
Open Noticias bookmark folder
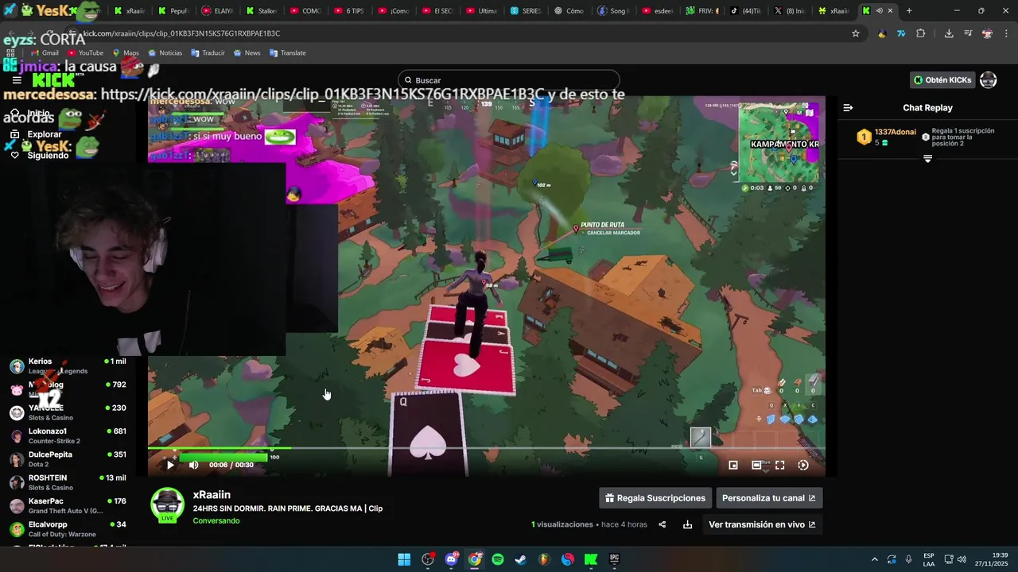coord(165,52)
